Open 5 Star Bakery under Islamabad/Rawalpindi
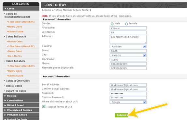This screenshot has width=187, height=120. [x=21, y=22]
